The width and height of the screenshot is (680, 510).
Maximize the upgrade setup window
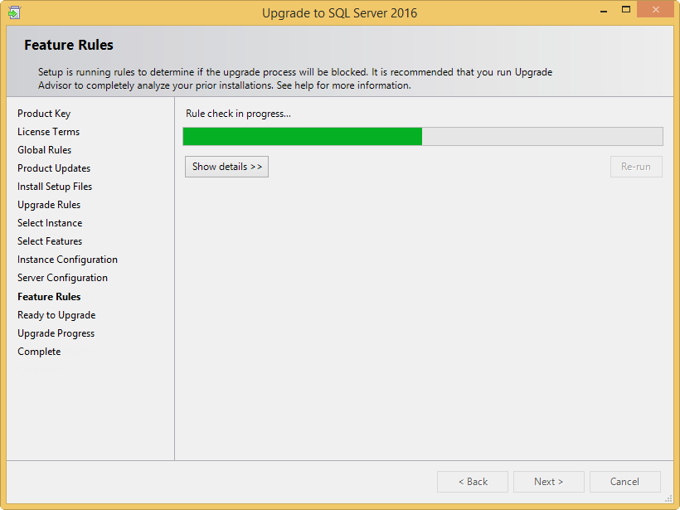[626, 10]
